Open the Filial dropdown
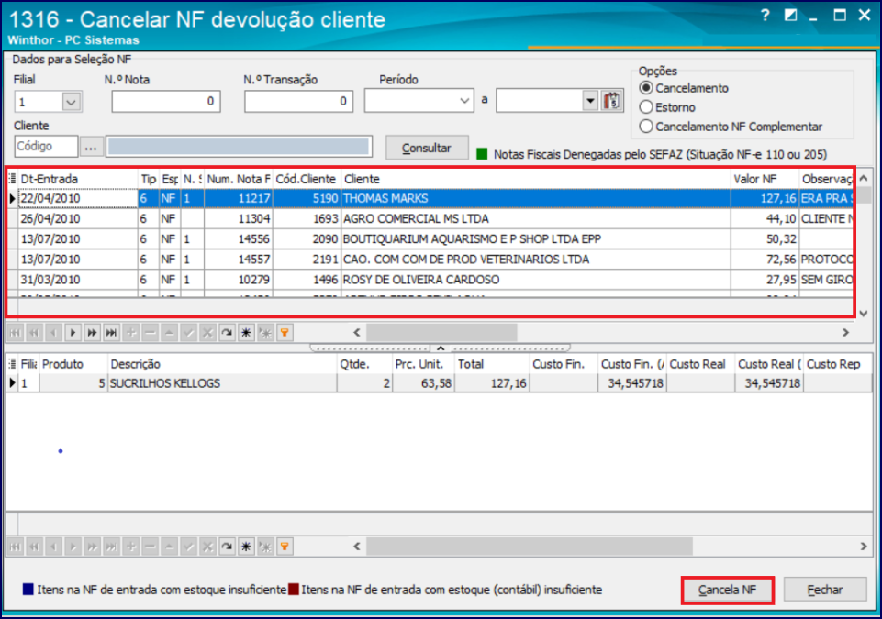This screenshot has width=882, height=619. click(71, 103)
